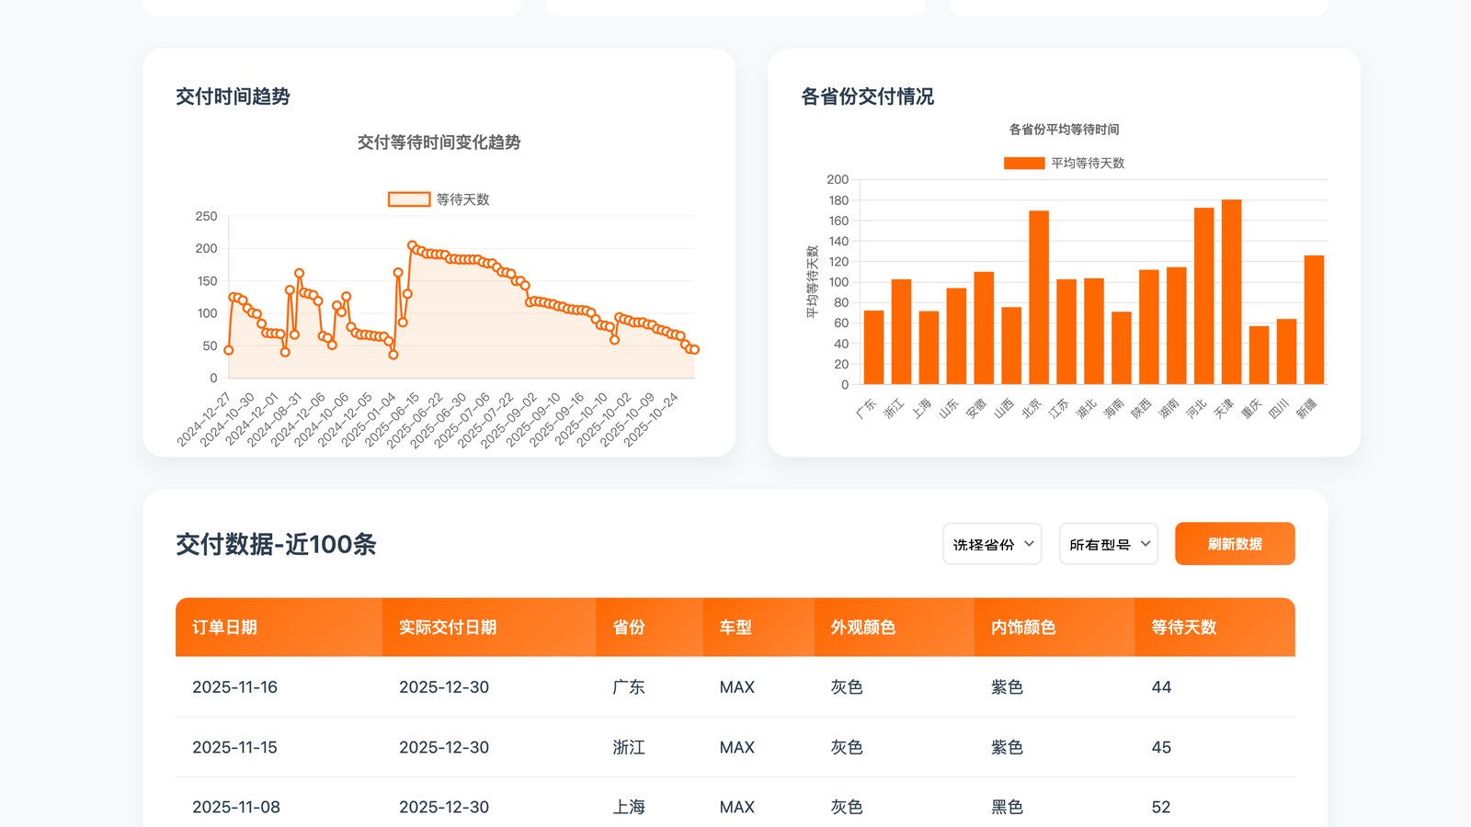Select table row with order date 2025-11-16
Screen dimensions: 1471x827
point(735,687)
